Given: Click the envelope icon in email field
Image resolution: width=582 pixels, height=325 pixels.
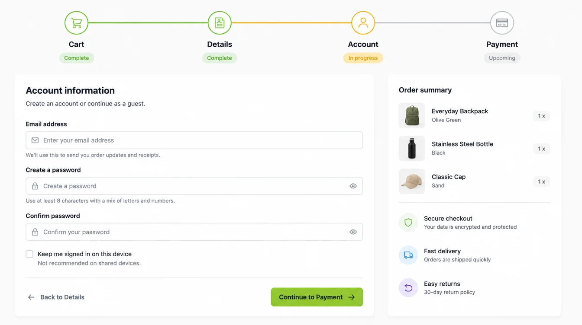Looking at the screenshot, I should click(35, 140).
